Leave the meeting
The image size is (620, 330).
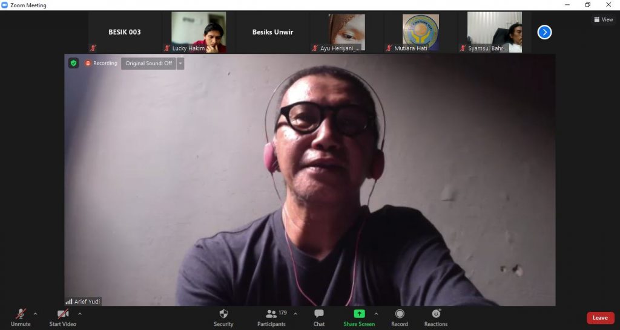pos(599,318)
